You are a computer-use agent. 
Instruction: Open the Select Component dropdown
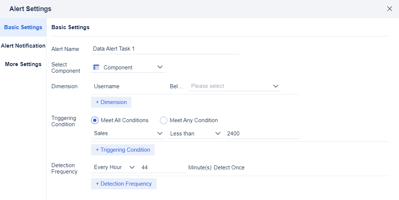(128, 68)
